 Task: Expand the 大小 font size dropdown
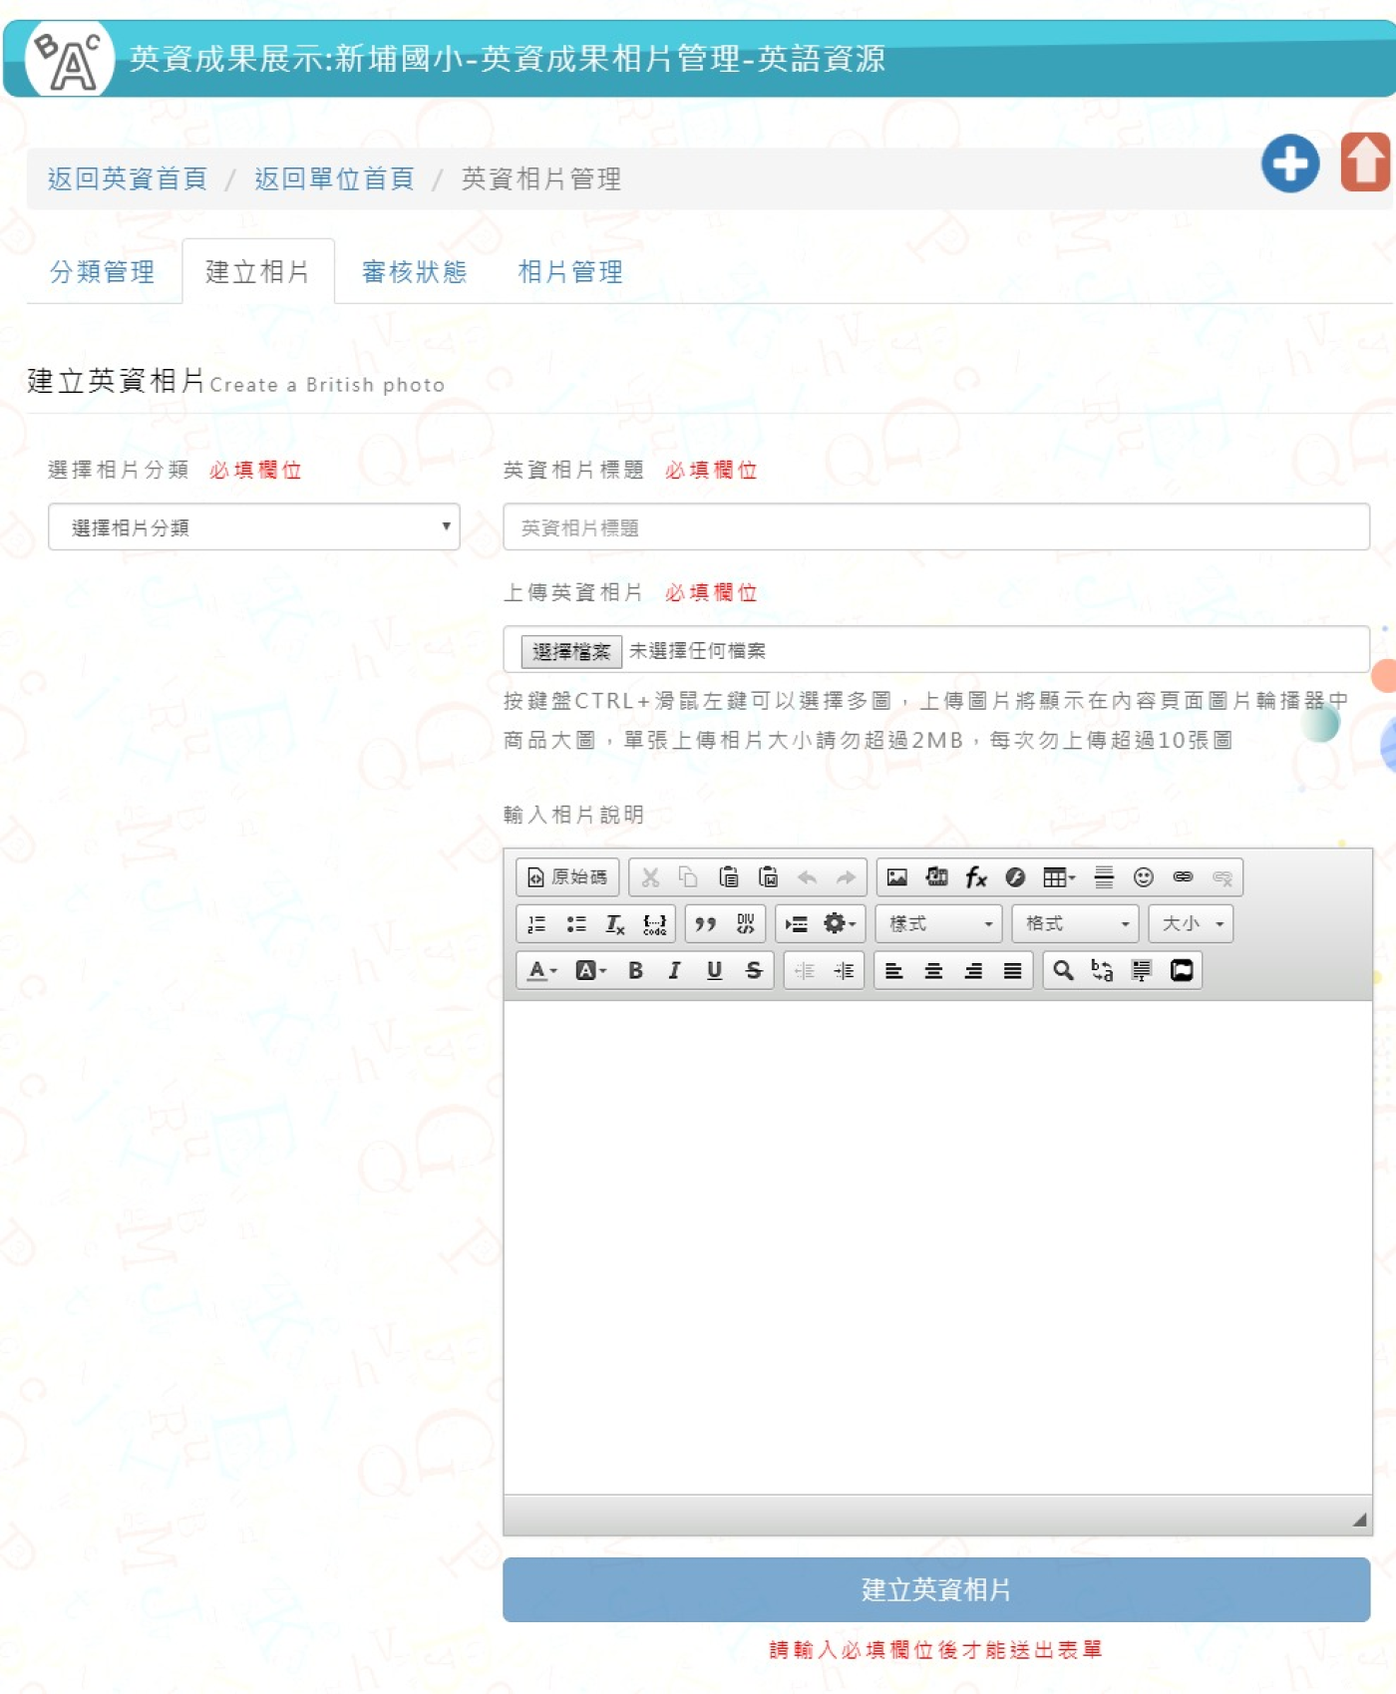pos(1191,924)
